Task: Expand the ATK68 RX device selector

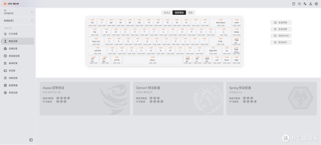Action: tap(18, 12)
